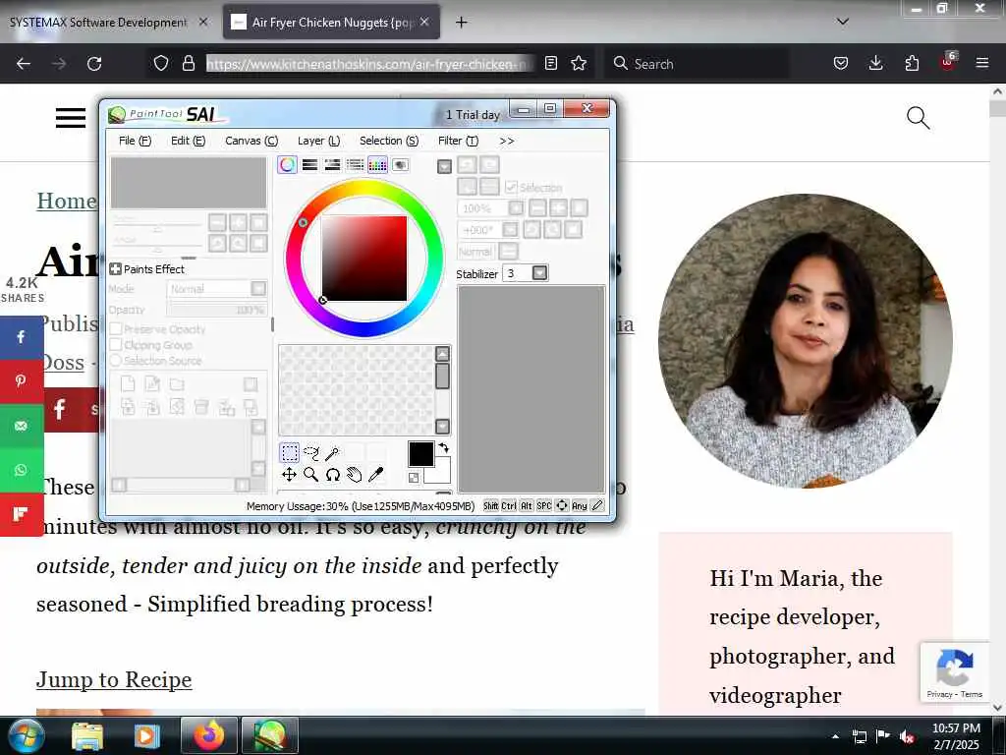Toggle the RGB sliders panel button
1006x755 pixels.
click(309, 165)
